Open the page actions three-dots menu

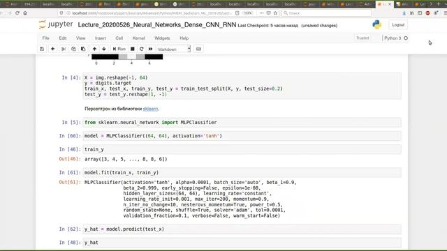tap(261, 13)
